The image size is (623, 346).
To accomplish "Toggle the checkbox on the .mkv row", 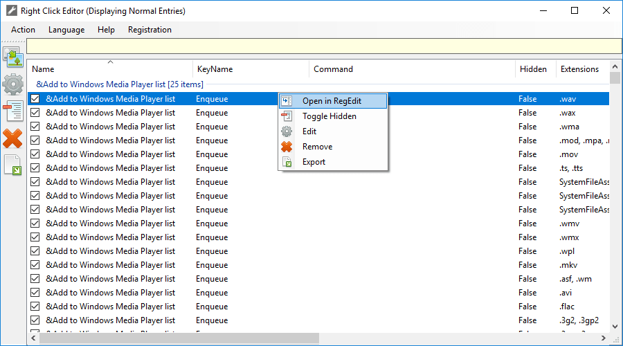I will [x=35, y=264].
